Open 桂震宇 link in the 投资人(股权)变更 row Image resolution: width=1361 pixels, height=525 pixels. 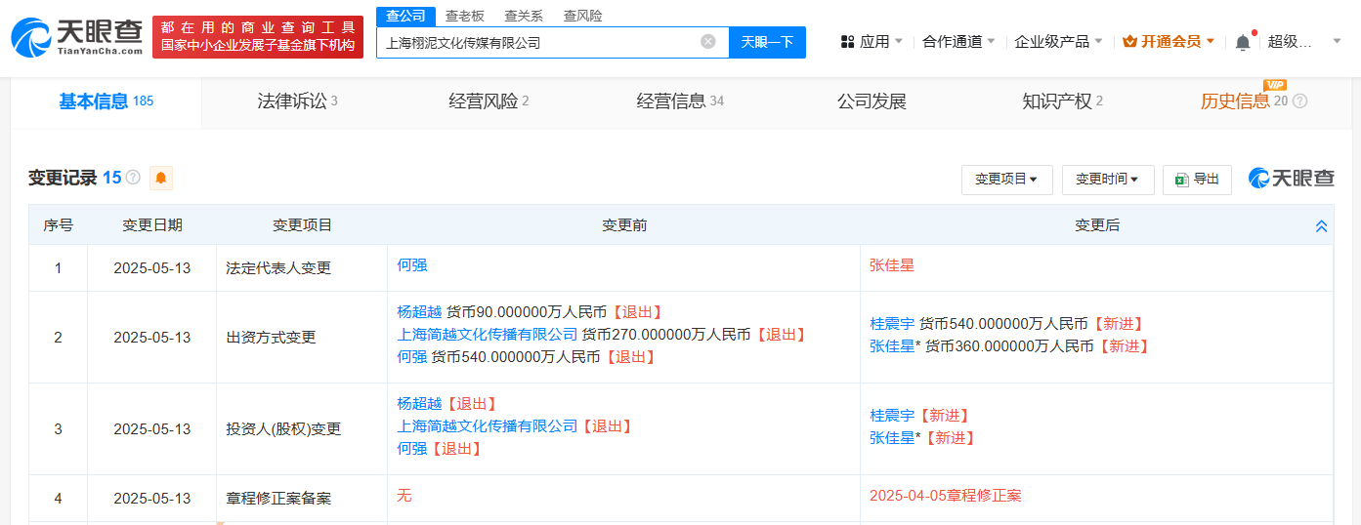point(892,415)
